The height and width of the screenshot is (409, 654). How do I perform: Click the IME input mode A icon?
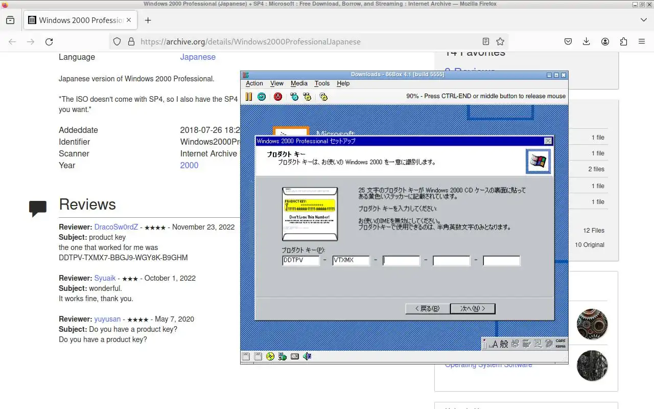(494, 344)
